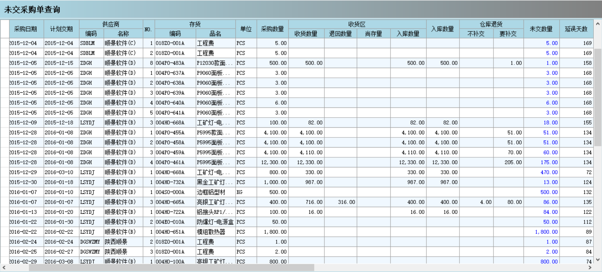Click the 470.00 undelivered quantity

(541, 172)
